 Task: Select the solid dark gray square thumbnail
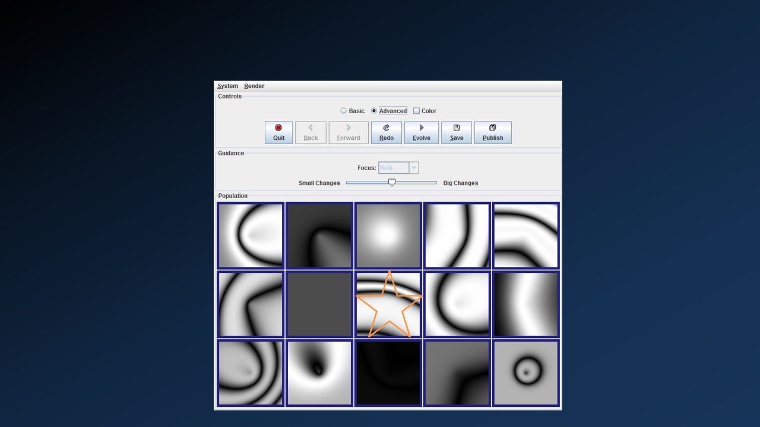click(319, 304)
